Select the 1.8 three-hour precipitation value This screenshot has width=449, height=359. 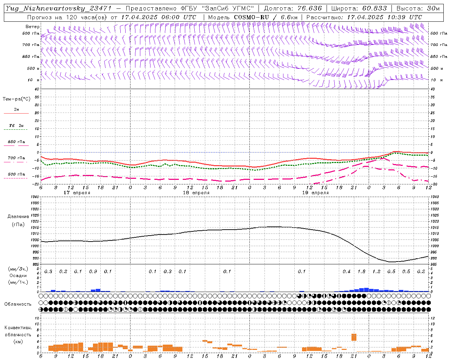coord(361,272)
